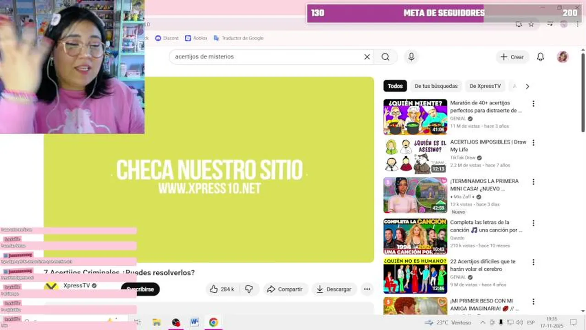Like the video showing 284 k
586x330 pixels.
pyautogui.click(x=222, y=289)
